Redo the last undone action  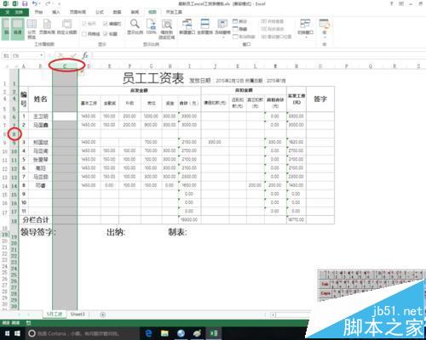click(x=48, y=3)
